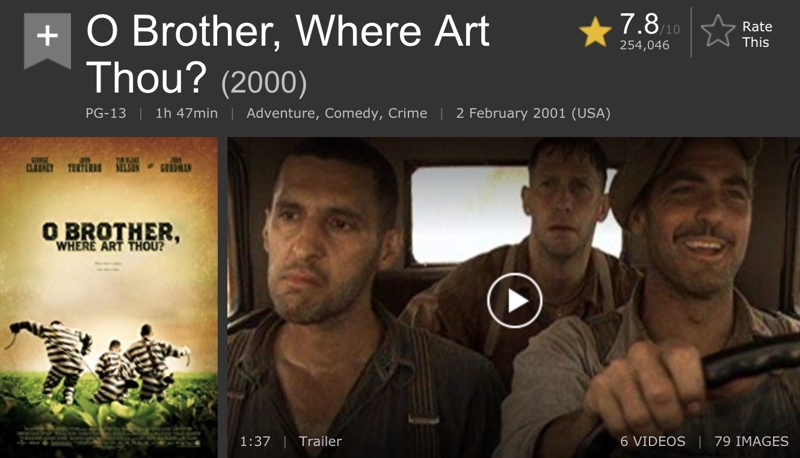Browse the 79 IMAGES gallery
This screenshot has height=458, width=800.
(x=751, y=441)
